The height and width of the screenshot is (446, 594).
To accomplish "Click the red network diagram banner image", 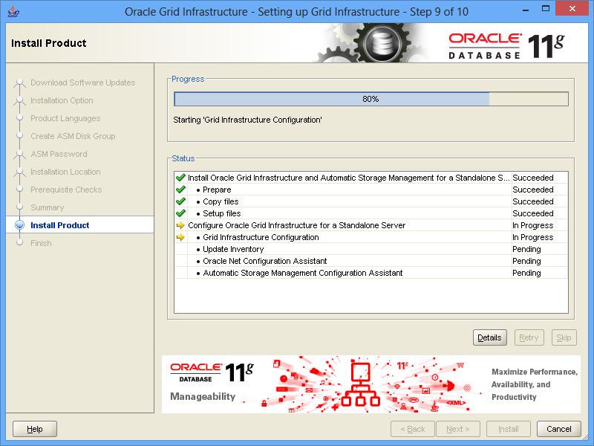I will pyautogui.click(x=360, y=384).
